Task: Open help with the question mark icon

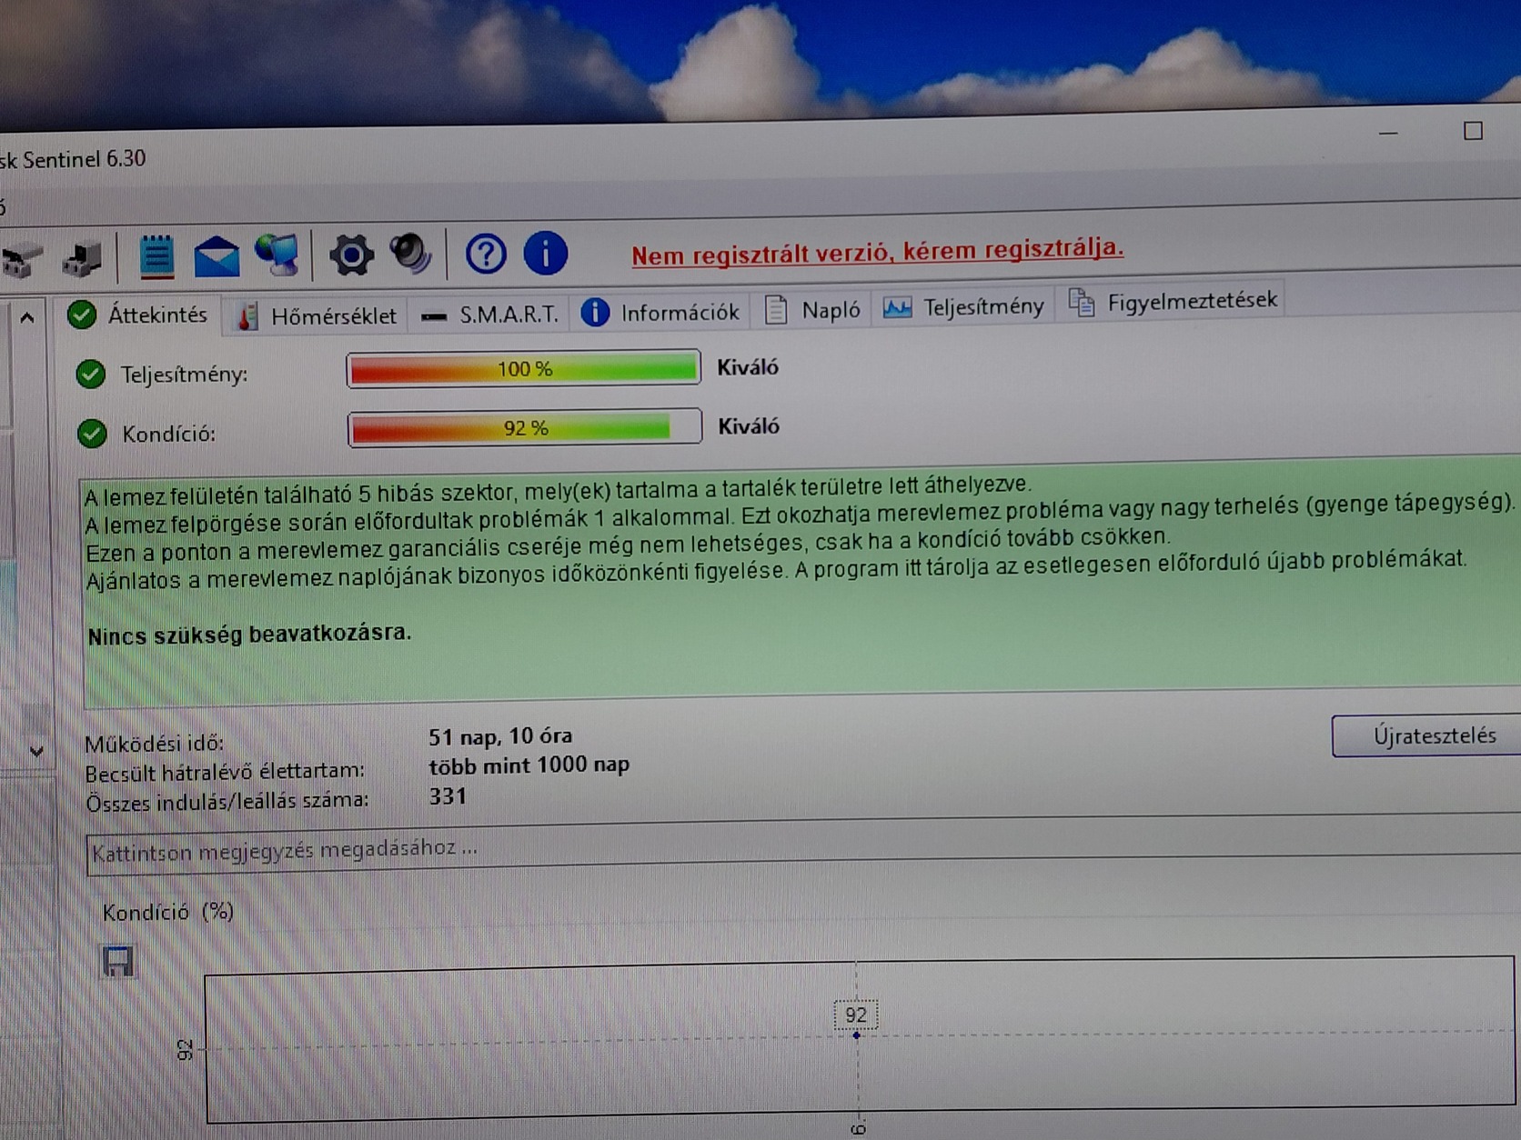Action: coord(486,254)
